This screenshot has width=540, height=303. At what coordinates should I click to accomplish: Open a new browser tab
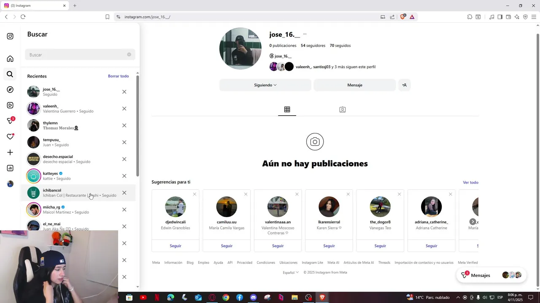click(75, 5)
